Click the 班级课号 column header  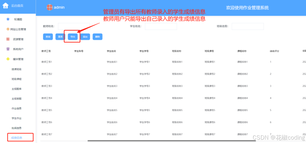point(209,51)
